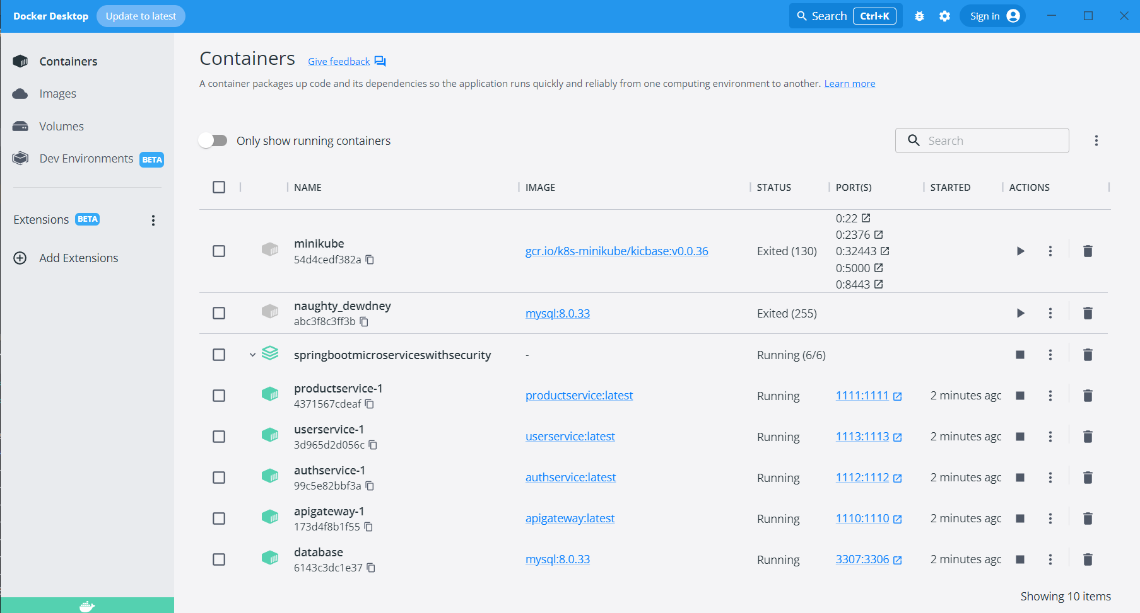Stop the productservice-1 container
1140x613 pixels.
[1020, 396]
